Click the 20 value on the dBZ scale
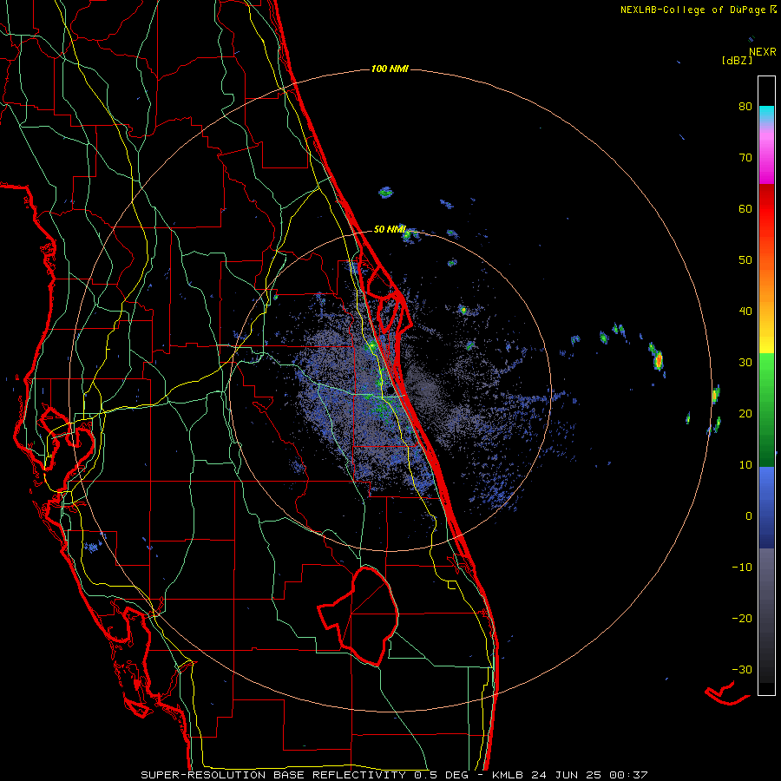 [x=745, y=414]
